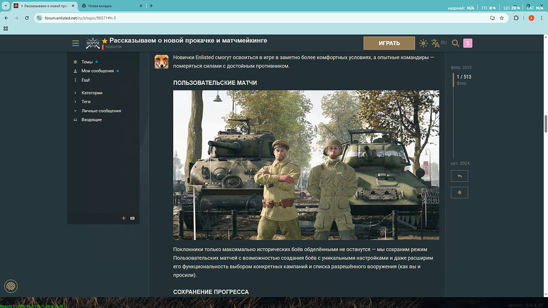The height and width of the screenshot is (308, 548).
Task: Open Ещё in sidebar
Action: click(85, 79)
